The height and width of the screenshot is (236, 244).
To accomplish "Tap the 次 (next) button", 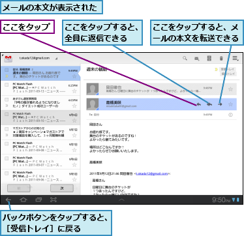I will 62,188.
